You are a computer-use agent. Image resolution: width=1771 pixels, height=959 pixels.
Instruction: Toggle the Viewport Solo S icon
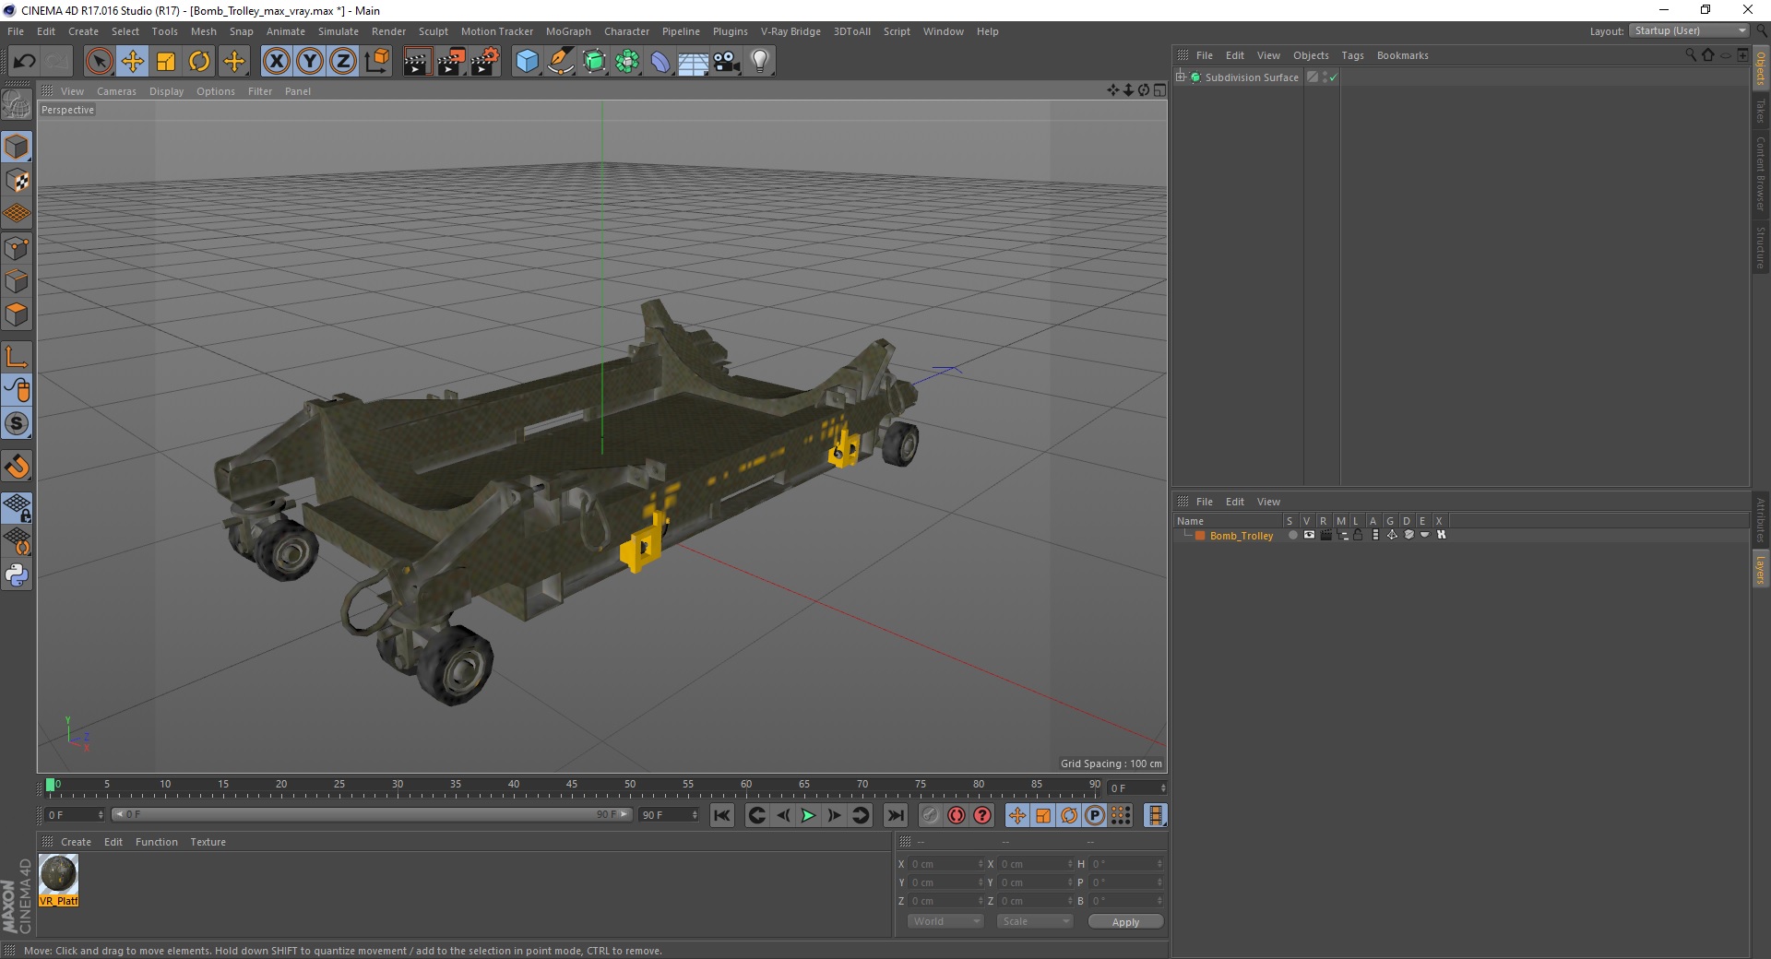coord(17,423)
